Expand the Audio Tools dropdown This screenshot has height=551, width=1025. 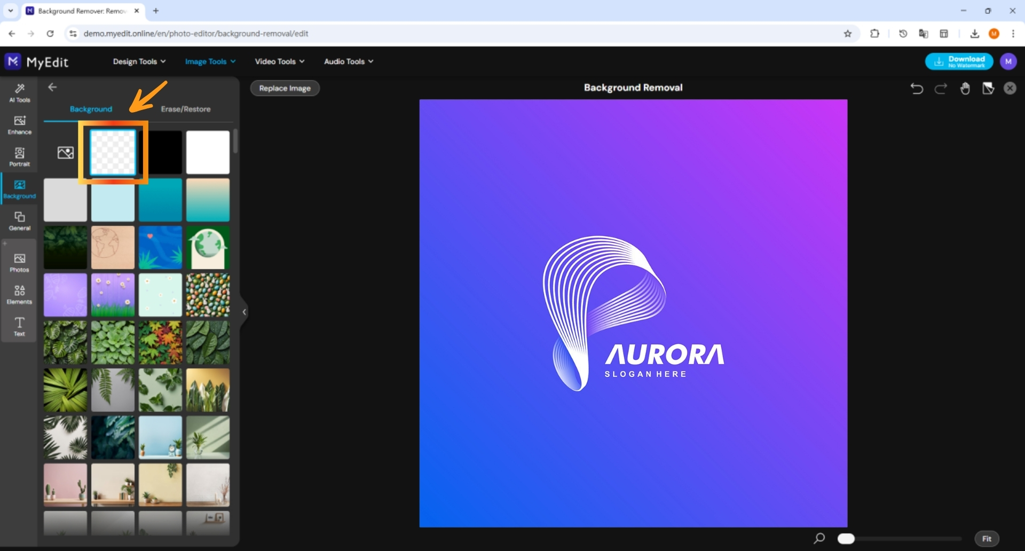tap(348, 61)
